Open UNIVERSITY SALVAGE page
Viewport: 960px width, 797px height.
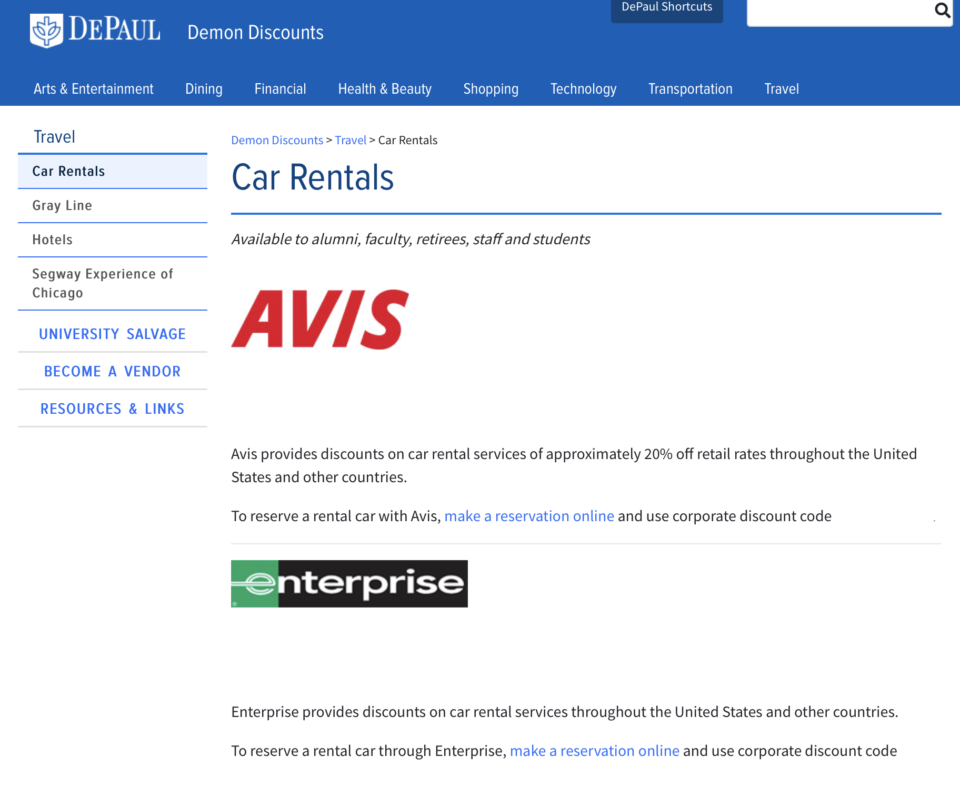click(x=112, y=333)
